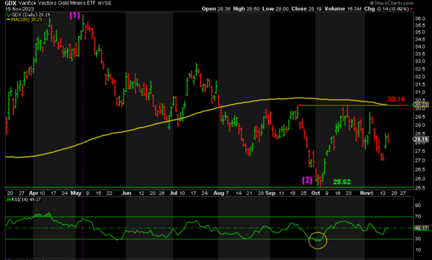Click the 26.0 price axis label
Viewport: 432px width, 260px height.
coord(420,178)
